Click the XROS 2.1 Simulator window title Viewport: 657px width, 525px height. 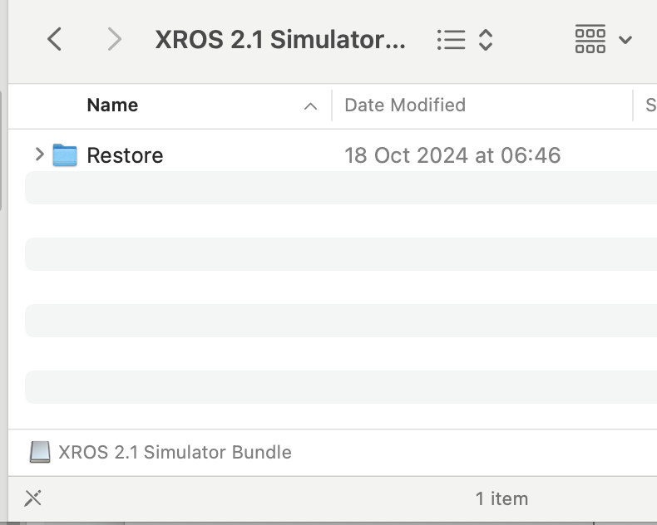point(280,40)
